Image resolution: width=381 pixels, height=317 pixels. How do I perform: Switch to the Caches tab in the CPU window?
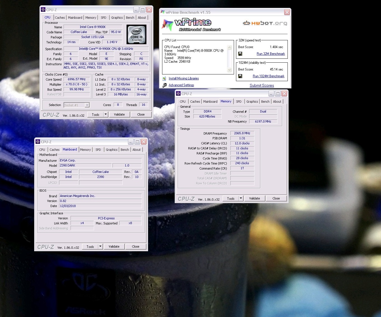click(60, 17)
